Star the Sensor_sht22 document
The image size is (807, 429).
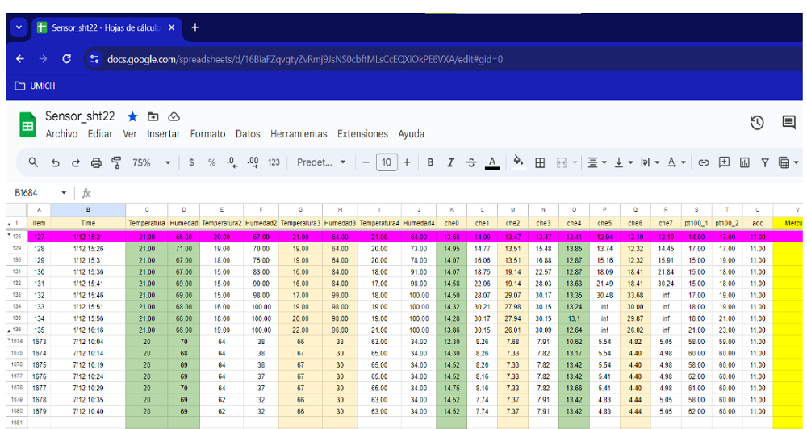pos(132,116)
